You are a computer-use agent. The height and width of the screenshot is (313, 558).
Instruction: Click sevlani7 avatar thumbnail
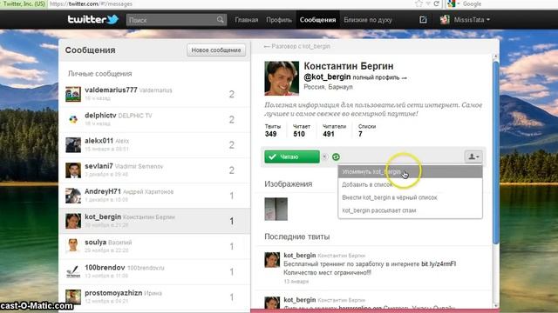[x=73, y=170]
